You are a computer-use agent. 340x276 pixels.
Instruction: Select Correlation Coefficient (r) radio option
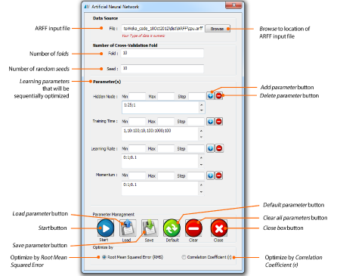click(x=184, y=257)
